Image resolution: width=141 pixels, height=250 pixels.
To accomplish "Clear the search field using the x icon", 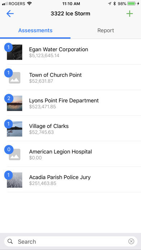I will pyautogui.click(x=131, y=241).
